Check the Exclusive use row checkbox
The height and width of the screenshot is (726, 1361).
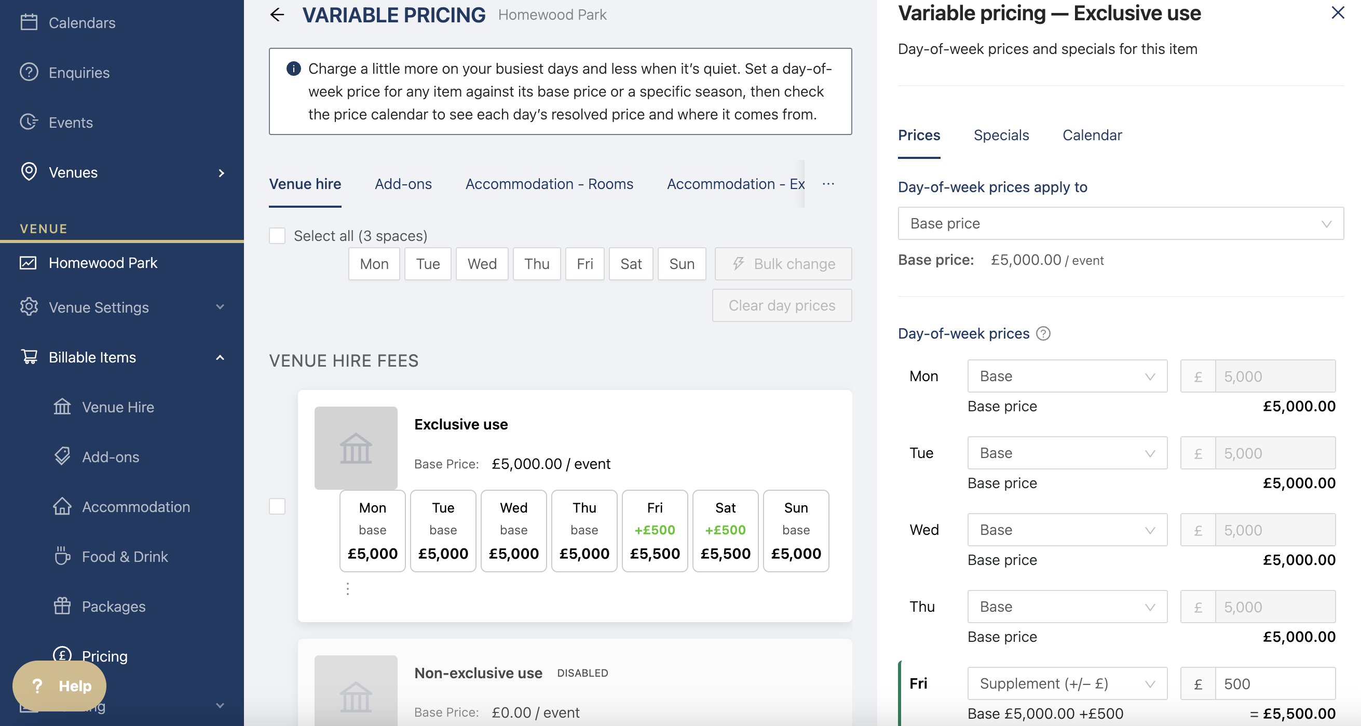pyautogui.click(x=277, y=506)
